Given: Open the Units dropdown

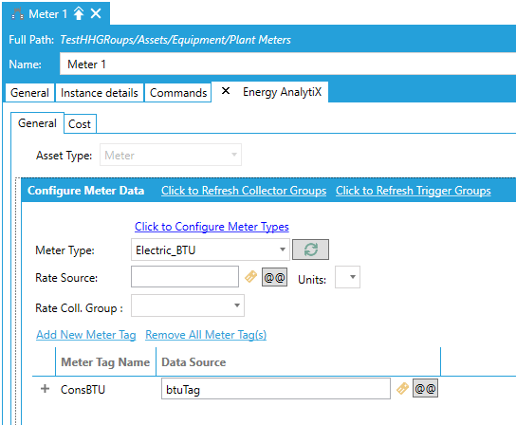Looking at the screenshot, I should pyautogui.click(x=347, y=277).
